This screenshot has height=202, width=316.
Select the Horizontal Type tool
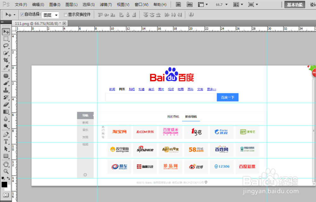point(6,142)
